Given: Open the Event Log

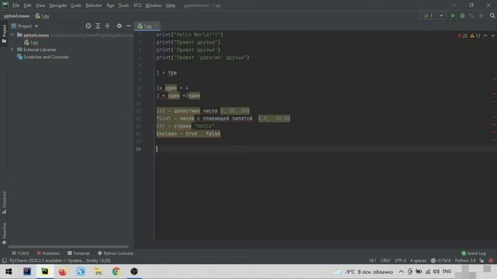Looking at the screenshot, I should (474, 253).
